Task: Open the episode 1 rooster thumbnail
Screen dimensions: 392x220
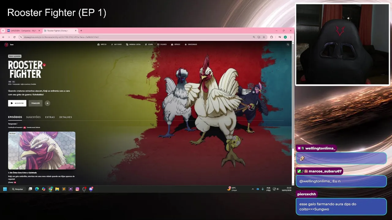Action: 42,151
